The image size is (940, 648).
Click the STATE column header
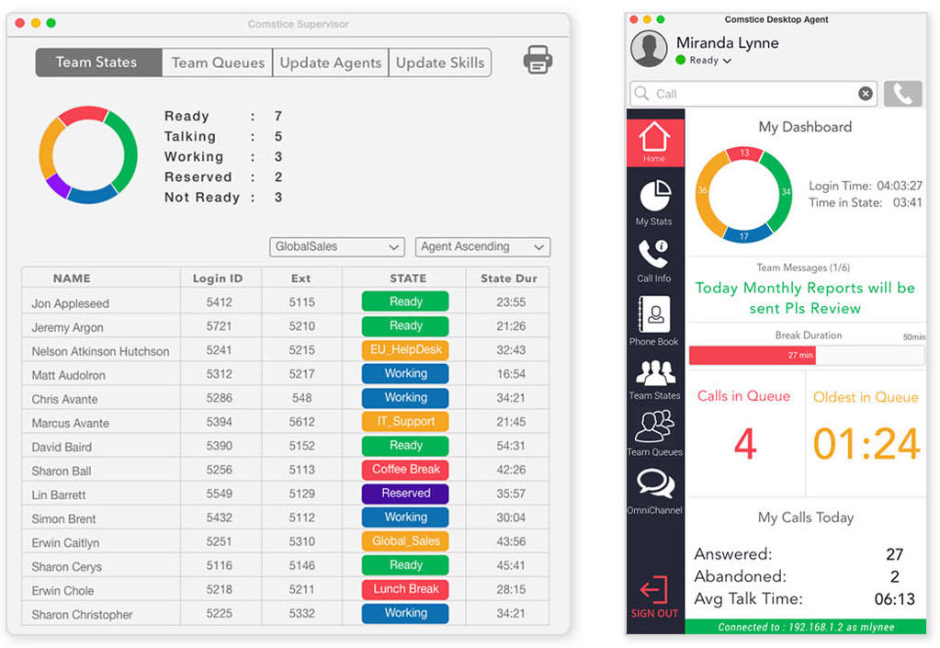point(408,279)
